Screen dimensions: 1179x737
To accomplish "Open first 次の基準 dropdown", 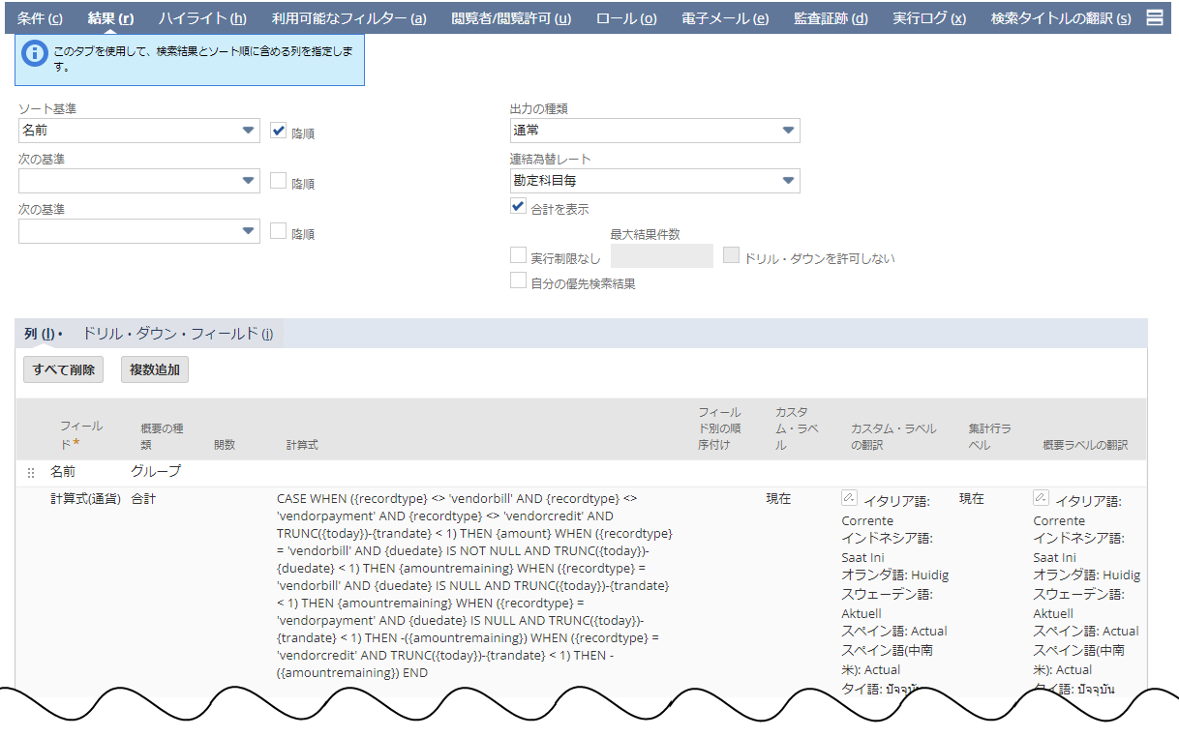I will point(139,180).
